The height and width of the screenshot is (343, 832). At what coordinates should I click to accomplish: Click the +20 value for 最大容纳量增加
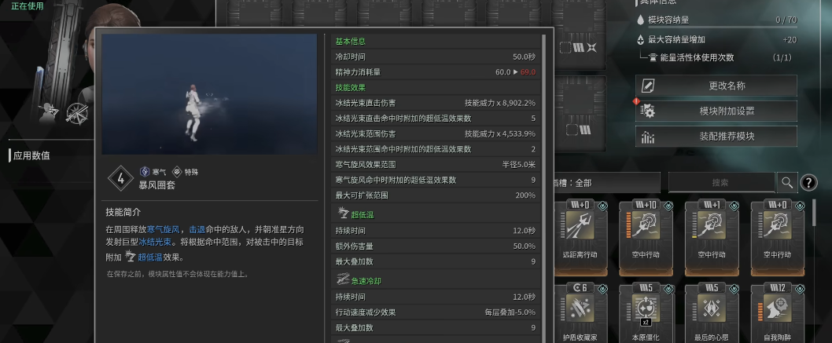point(790,40)
